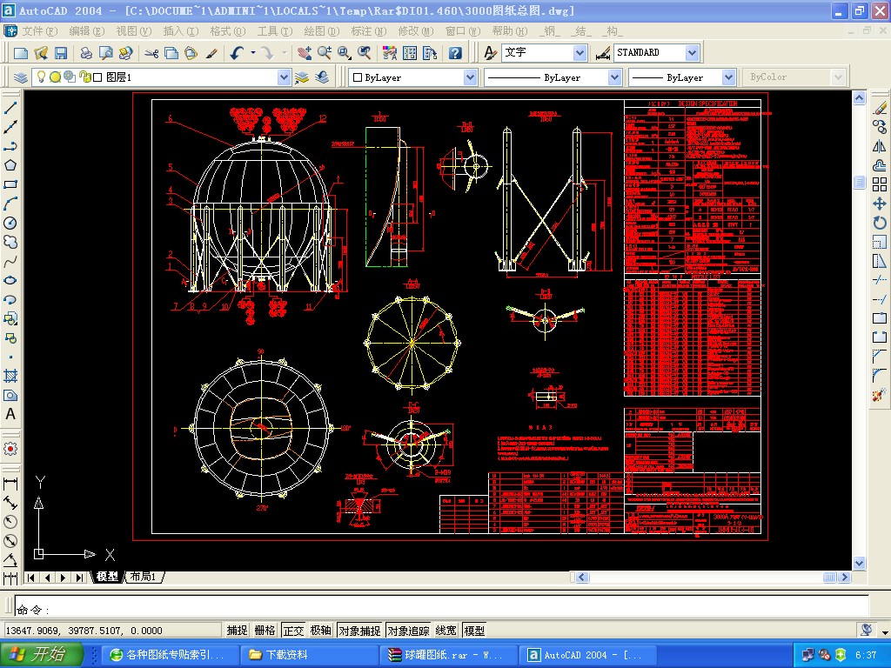Open the Help question mark icon
The height and width of the screenshot is (668, 891).
(454, 53)
